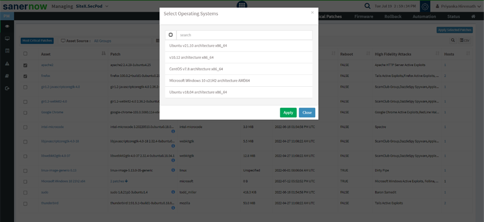The image size is (484, 222).
Task: Check the intel-microcode row checkbox
Action: click(x=25, y=127)
